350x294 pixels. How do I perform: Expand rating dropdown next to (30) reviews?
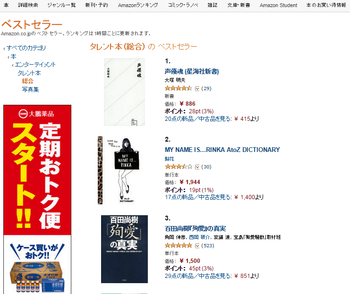pyautogui.click(x=197, y=167)
